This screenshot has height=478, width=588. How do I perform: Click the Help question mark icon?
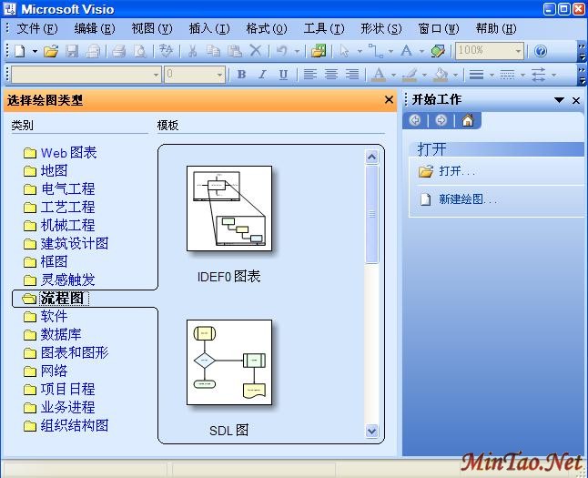[541, 51]
